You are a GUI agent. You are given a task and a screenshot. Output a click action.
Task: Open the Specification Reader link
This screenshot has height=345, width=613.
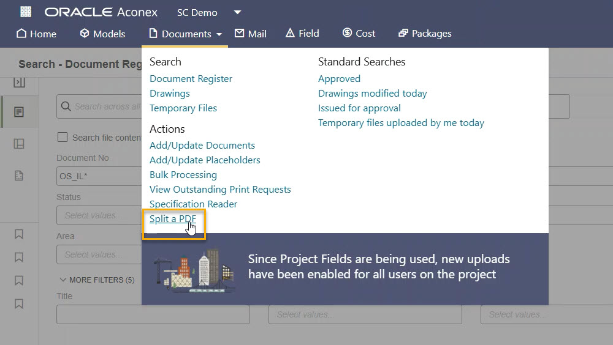pyautogui.click(x=193, y=204)
